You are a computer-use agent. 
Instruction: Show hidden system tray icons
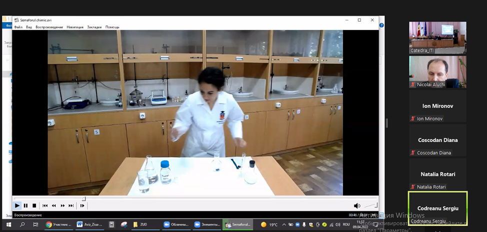pos(284,225)
